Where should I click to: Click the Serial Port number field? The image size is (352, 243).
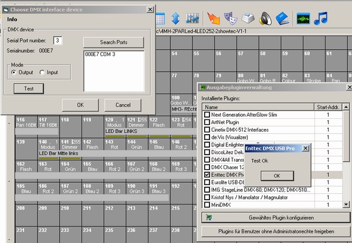57,40
